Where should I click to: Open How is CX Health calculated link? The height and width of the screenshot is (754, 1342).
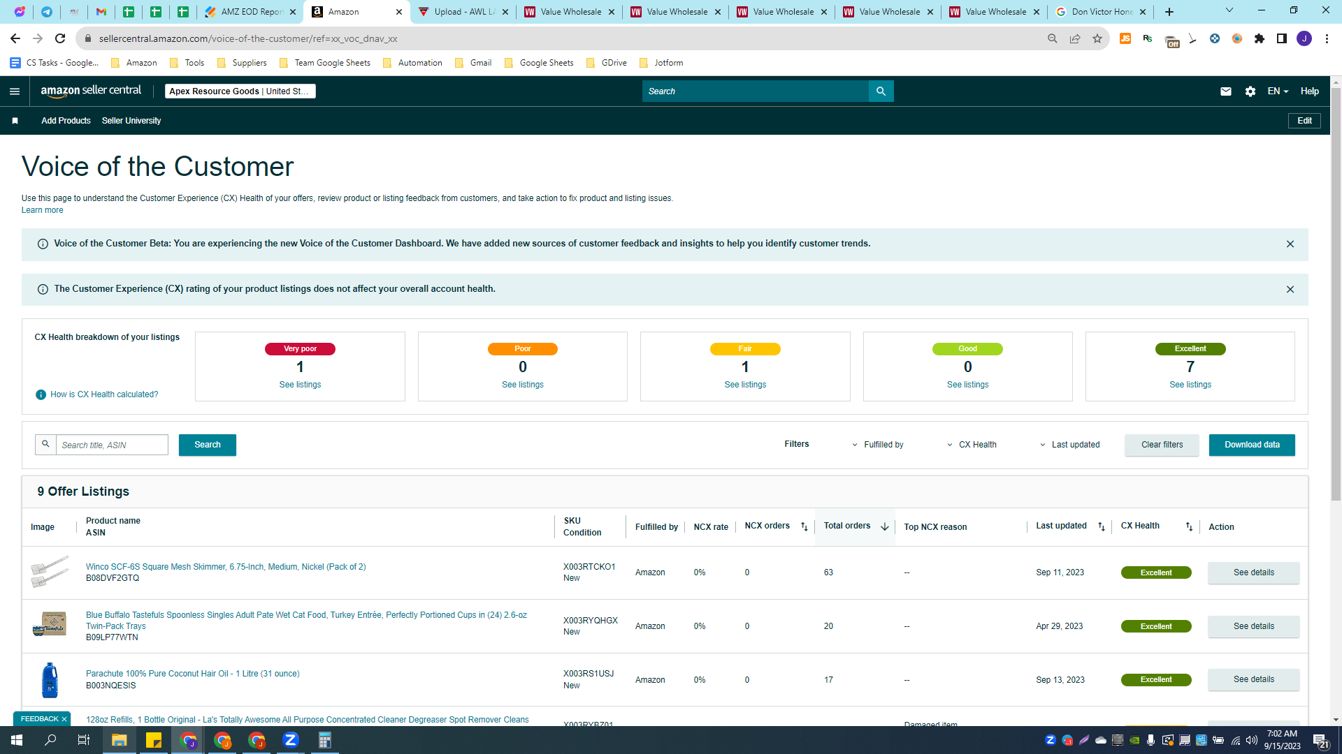pyautogui.click(x=104, y=394)
